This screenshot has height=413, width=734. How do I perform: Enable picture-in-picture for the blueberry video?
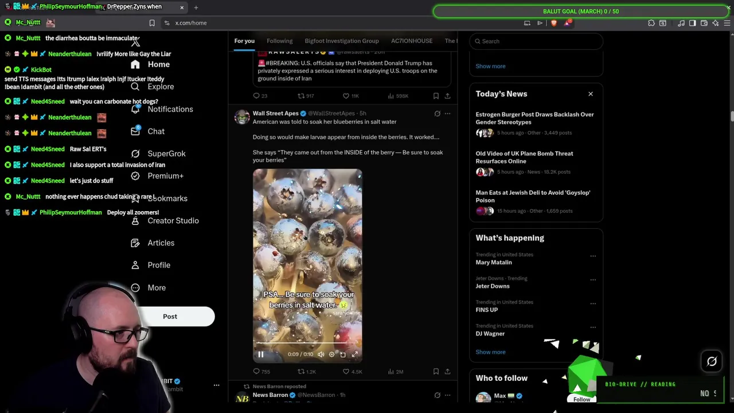(343, 354)
